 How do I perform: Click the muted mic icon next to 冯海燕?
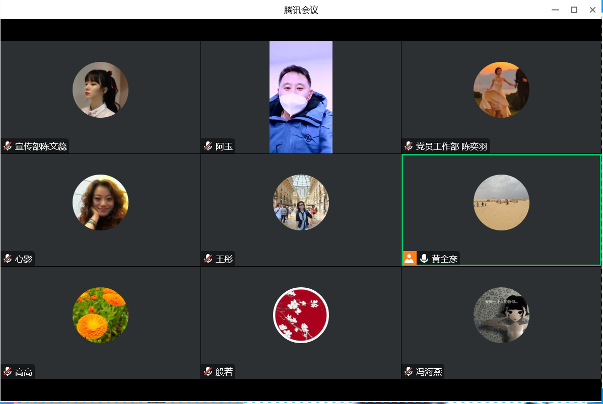409,372
